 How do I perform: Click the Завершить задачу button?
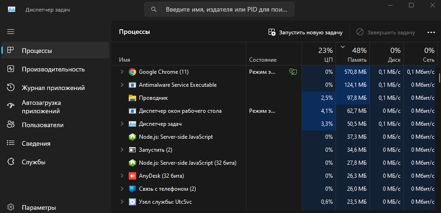[x=386, y=32]
